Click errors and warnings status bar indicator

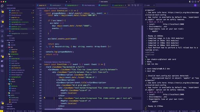tap(19, 111)
